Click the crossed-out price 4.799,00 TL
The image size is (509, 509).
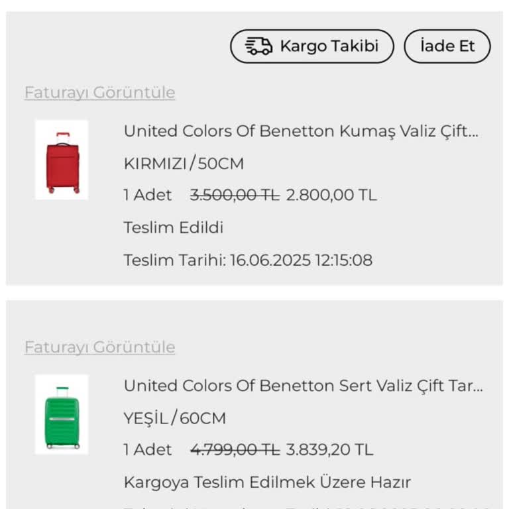click(235, 450)
